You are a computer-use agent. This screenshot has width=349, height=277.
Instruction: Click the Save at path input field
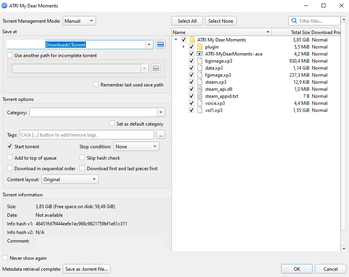[76, 45]
